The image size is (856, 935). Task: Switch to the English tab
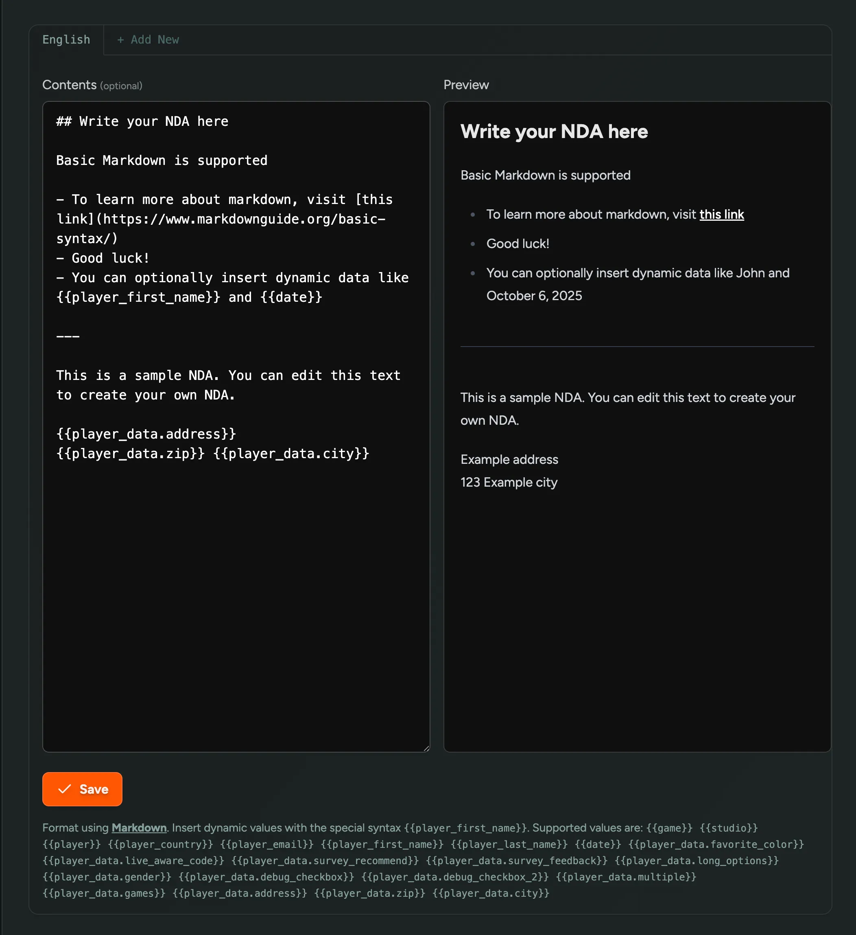pos(66,40)
